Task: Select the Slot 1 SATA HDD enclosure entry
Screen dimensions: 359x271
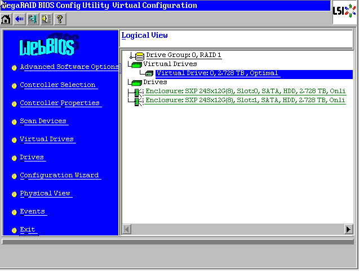Action: [x=245, y=100]
